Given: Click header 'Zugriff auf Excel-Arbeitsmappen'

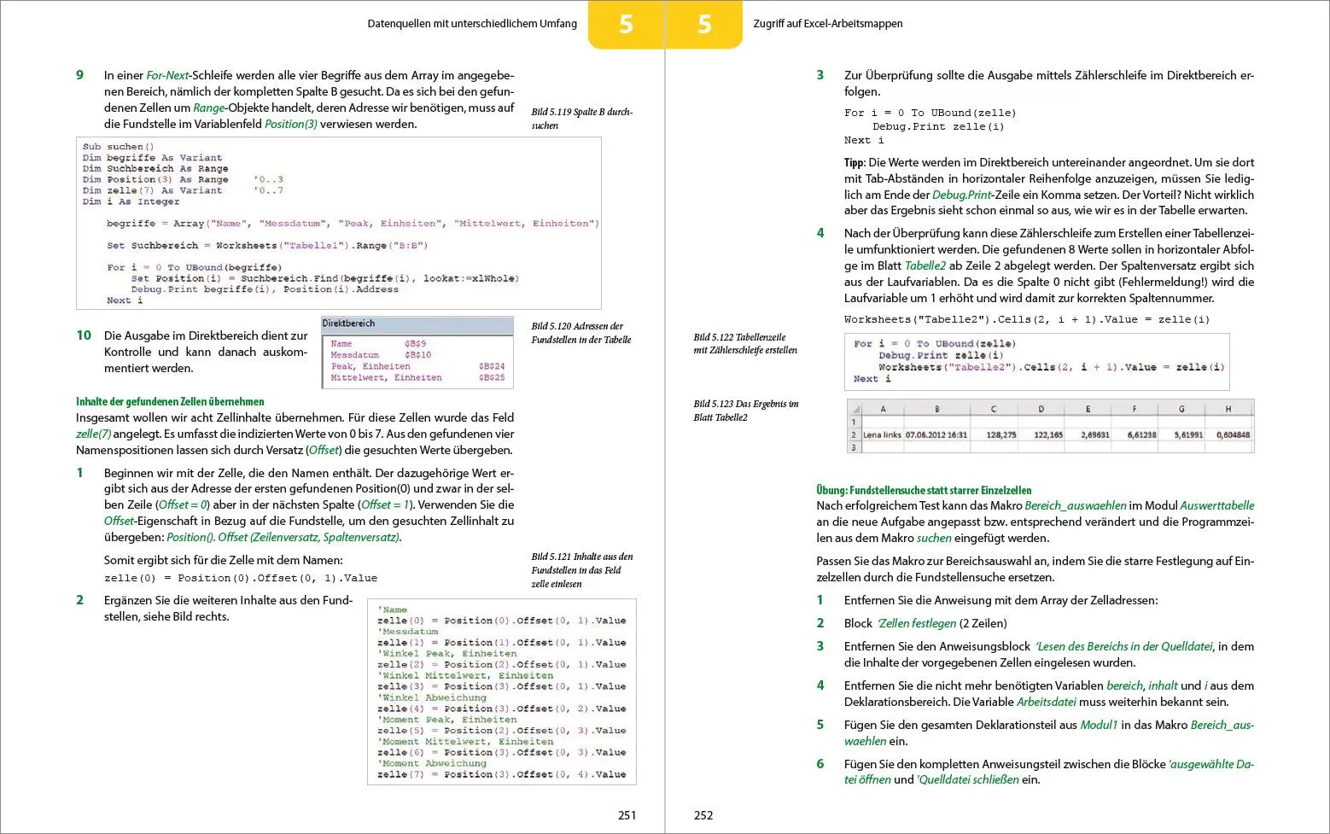Looking at the screenshot, I should [827, 24].
